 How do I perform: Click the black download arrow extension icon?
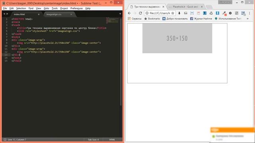179,13
